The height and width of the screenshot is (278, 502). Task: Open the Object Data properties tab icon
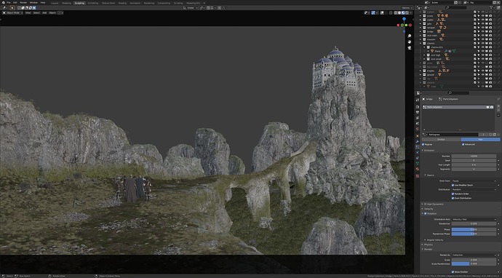(x=418, y=163)
